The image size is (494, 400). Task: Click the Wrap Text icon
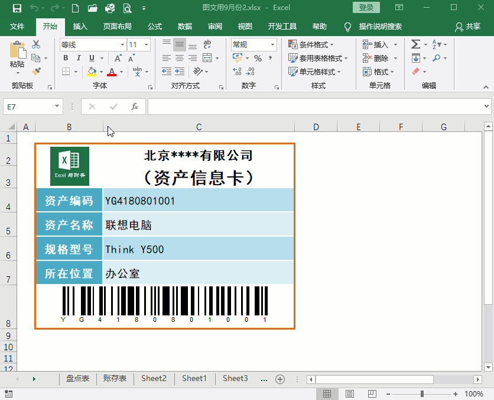pos(207,44)
